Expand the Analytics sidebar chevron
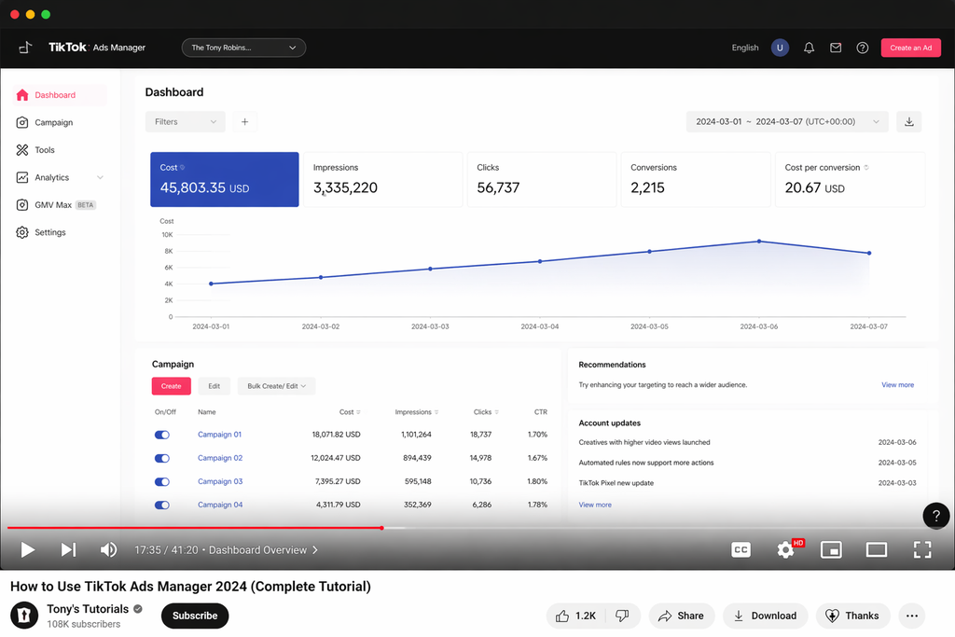 coord(100,178)
